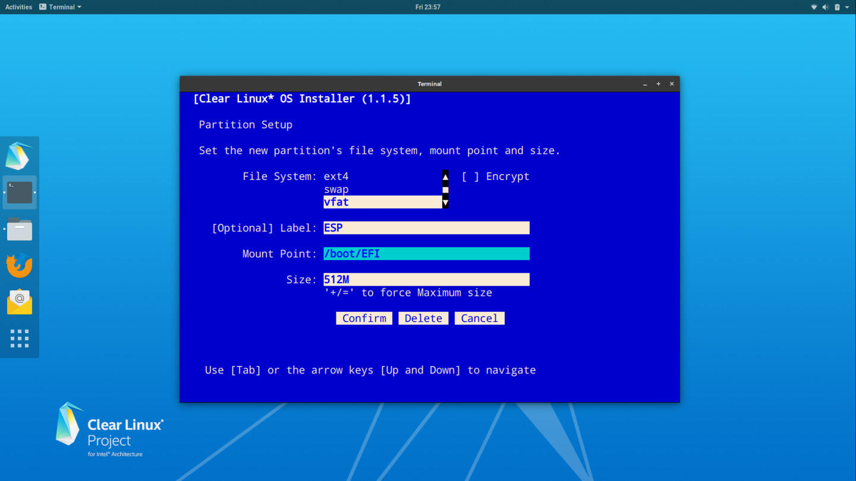Open the clock showing Fri 23:57
The width and height of the screenshot is (856, 481).
click(x=428, y=7)
